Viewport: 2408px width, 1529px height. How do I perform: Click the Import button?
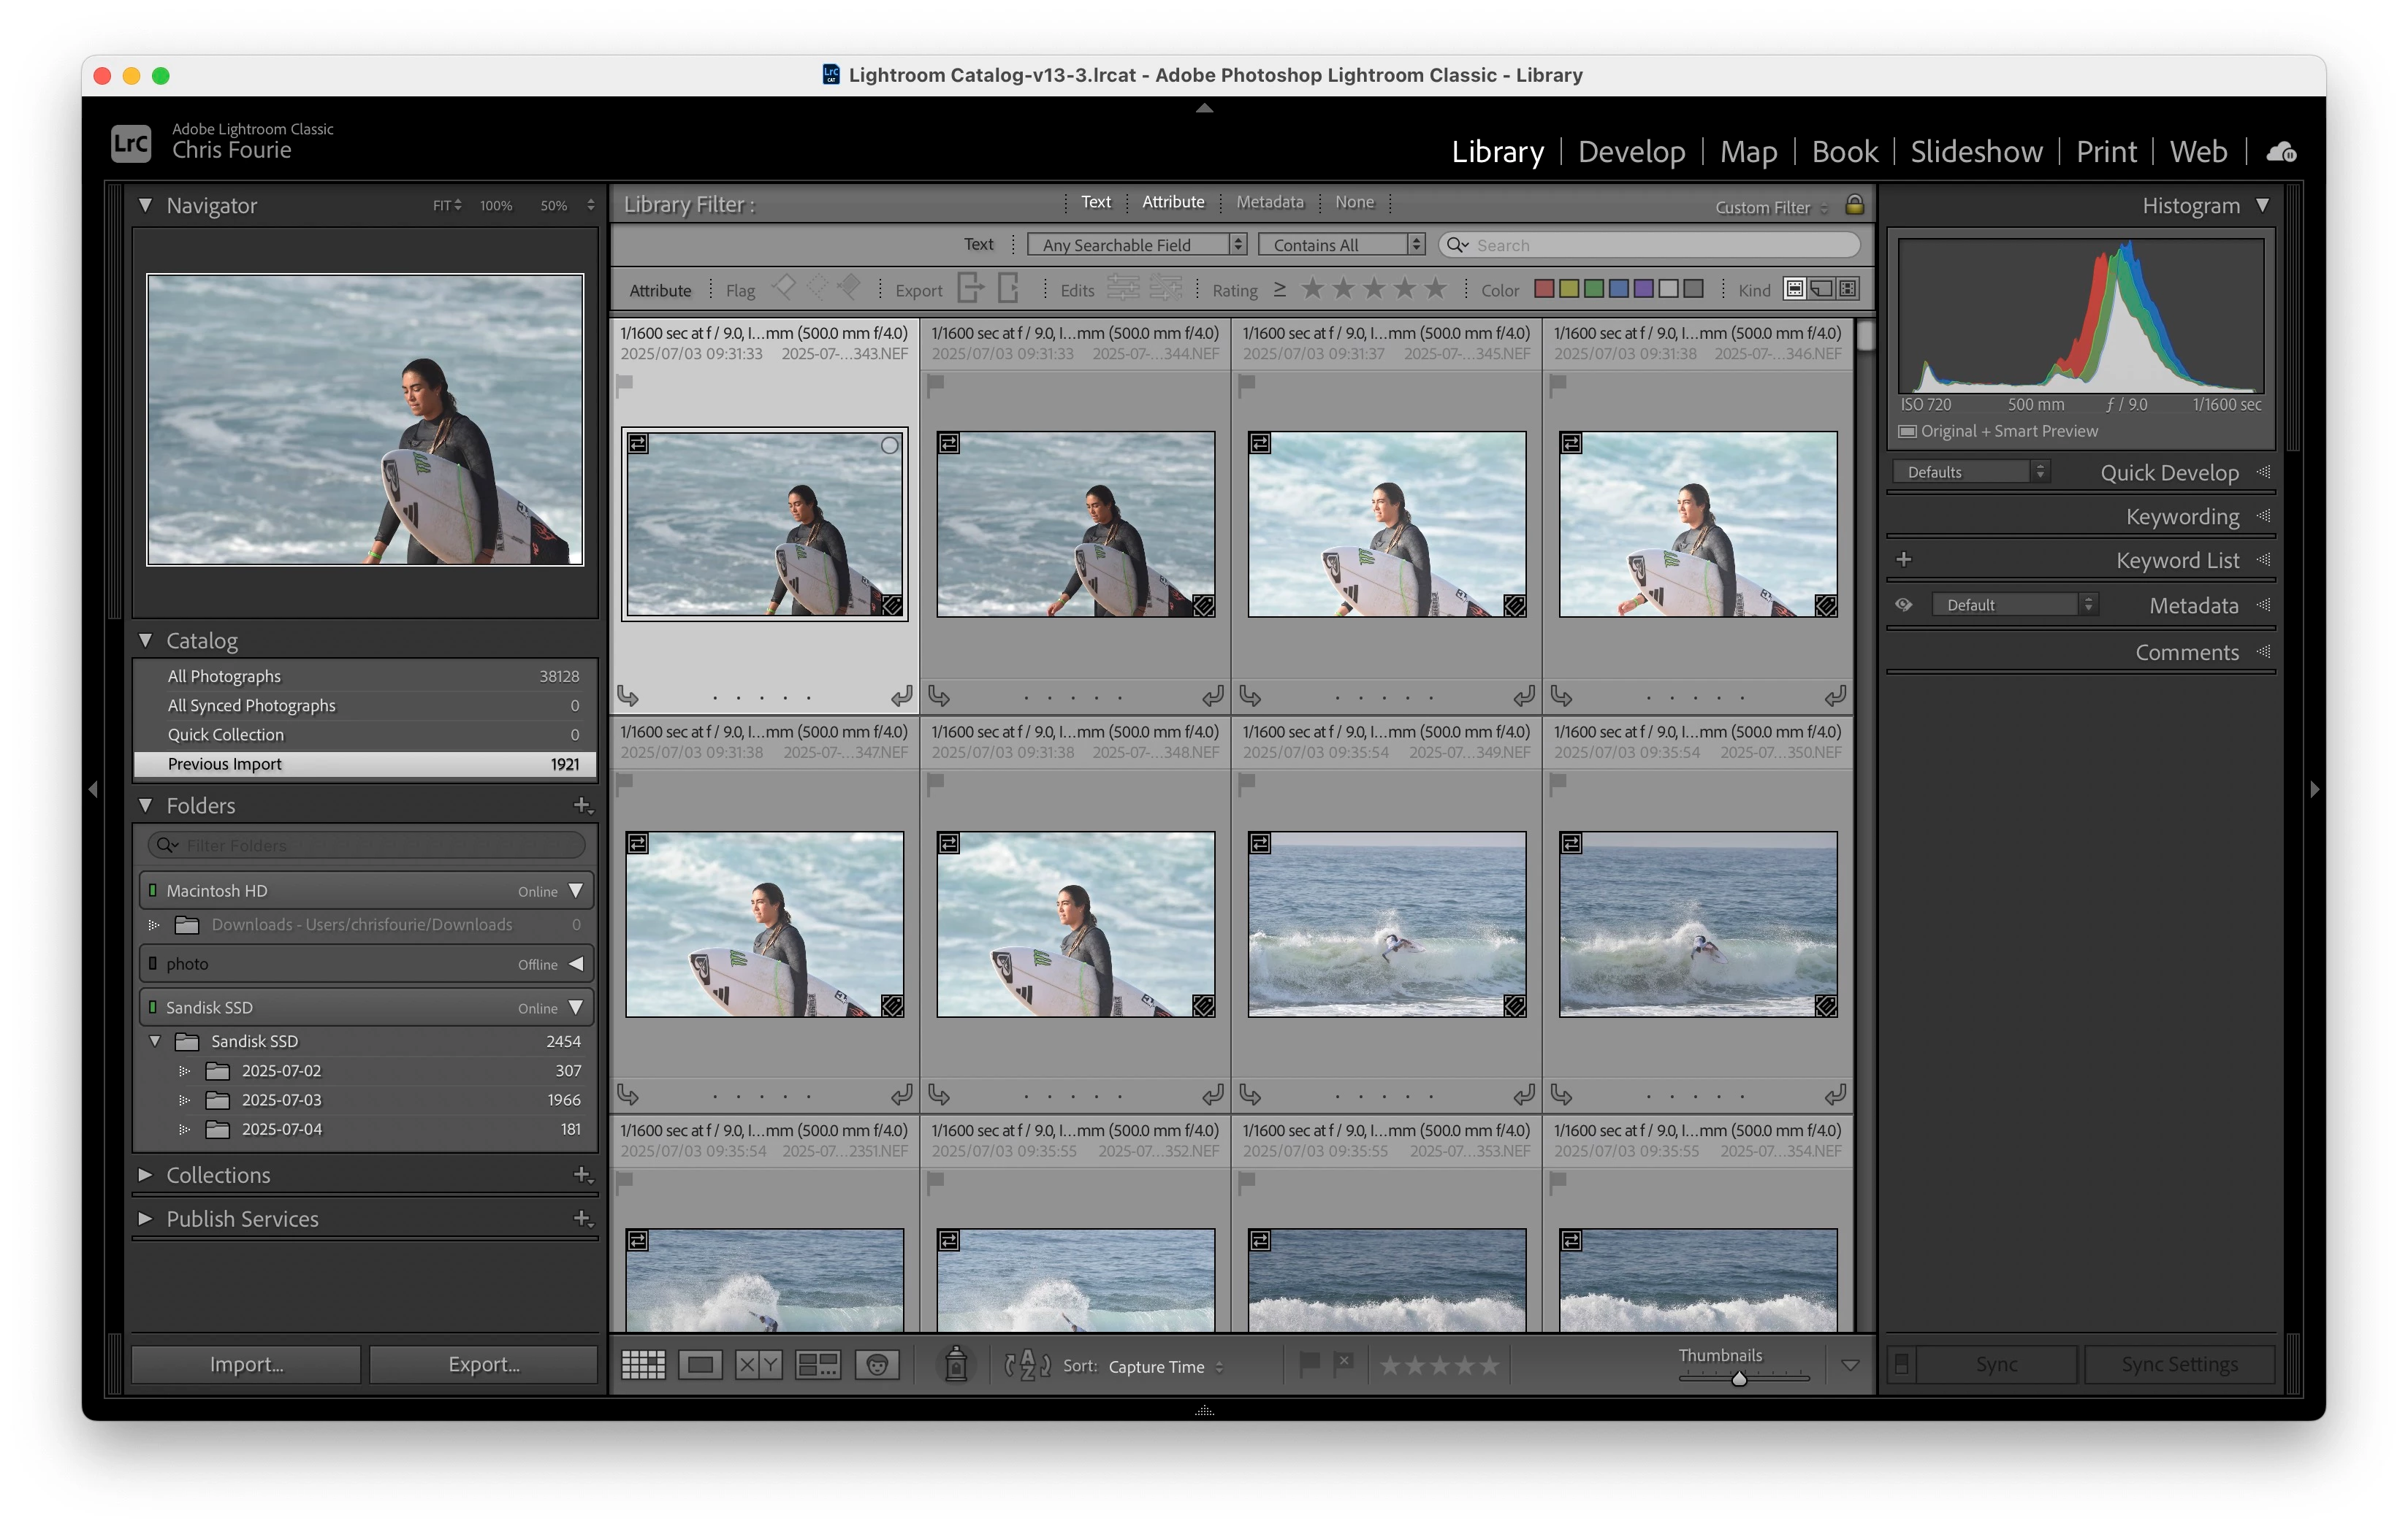coord(246,1364)
